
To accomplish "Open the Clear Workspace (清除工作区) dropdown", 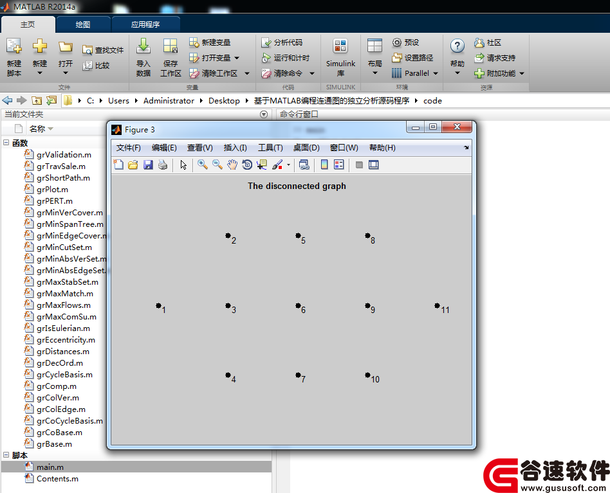I will (x=246, y=73).
